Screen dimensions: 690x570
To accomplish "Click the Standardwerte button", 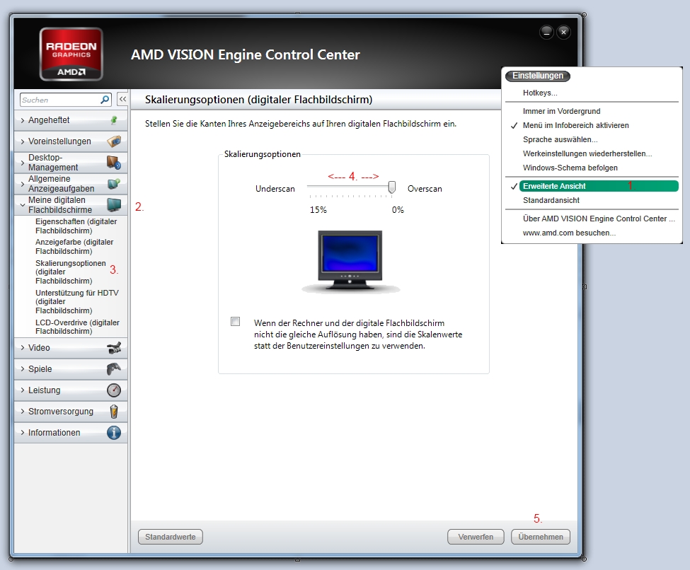I will click(171, 537).
